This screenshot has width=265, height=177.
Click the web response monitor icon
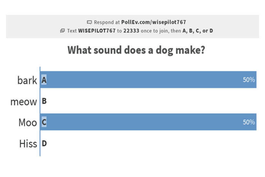coord(89,22)
